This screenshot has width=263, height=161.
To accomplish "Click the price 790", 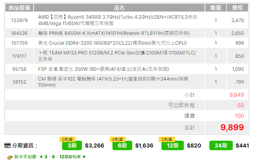I will tap(240, 82).
